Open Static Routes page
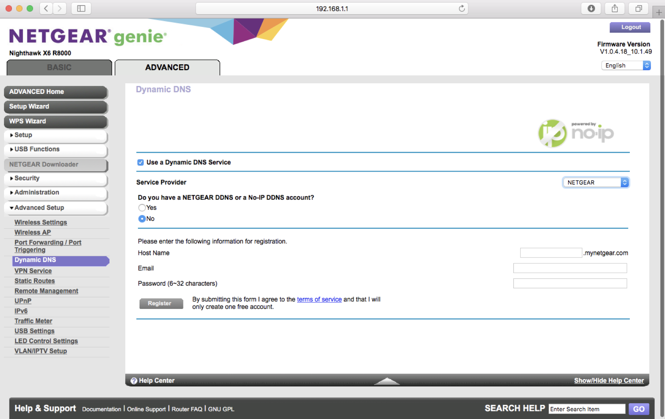Screen dimensions: 665x419 point(35,281)
